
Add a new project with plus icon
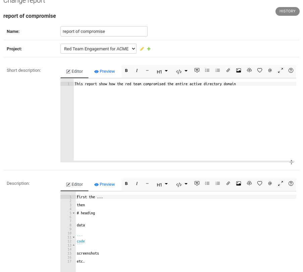[149, 49]
